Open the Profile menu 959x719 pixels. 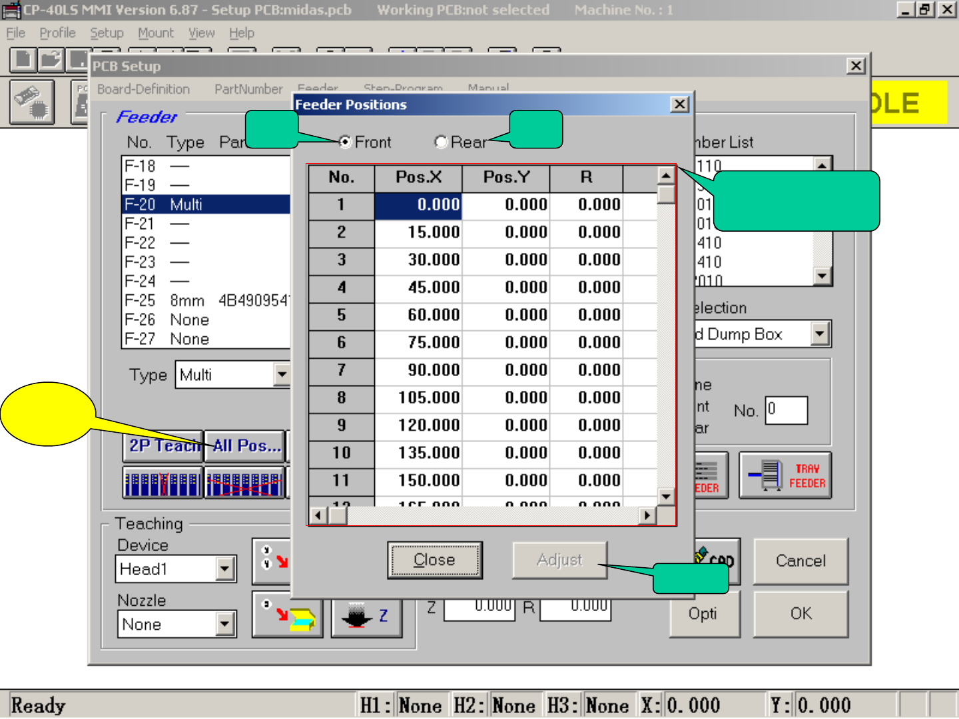(x=57, y=33)
